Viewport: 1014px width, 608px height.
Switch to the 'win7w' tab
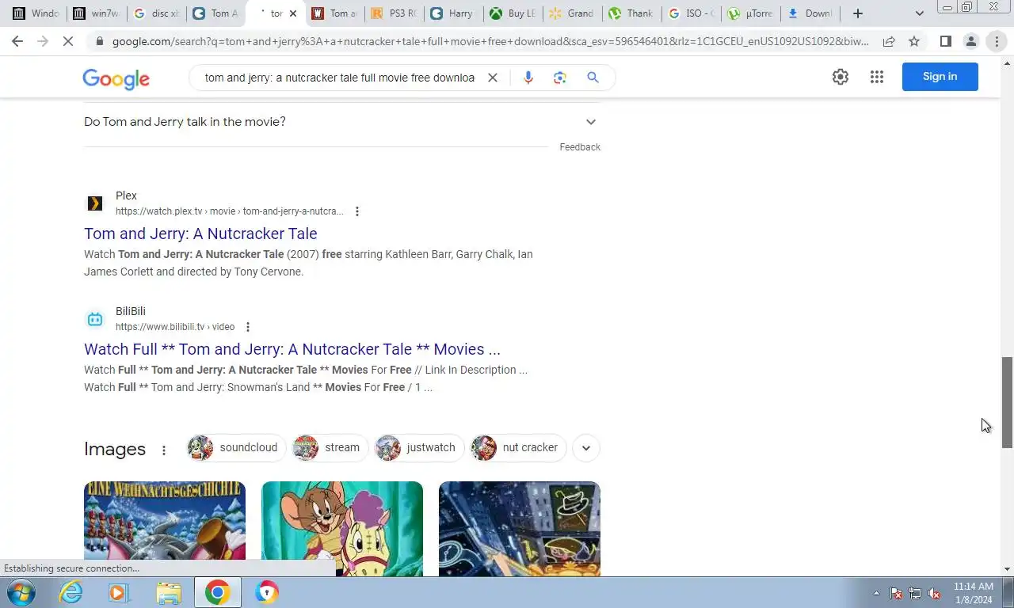(96, 13)
